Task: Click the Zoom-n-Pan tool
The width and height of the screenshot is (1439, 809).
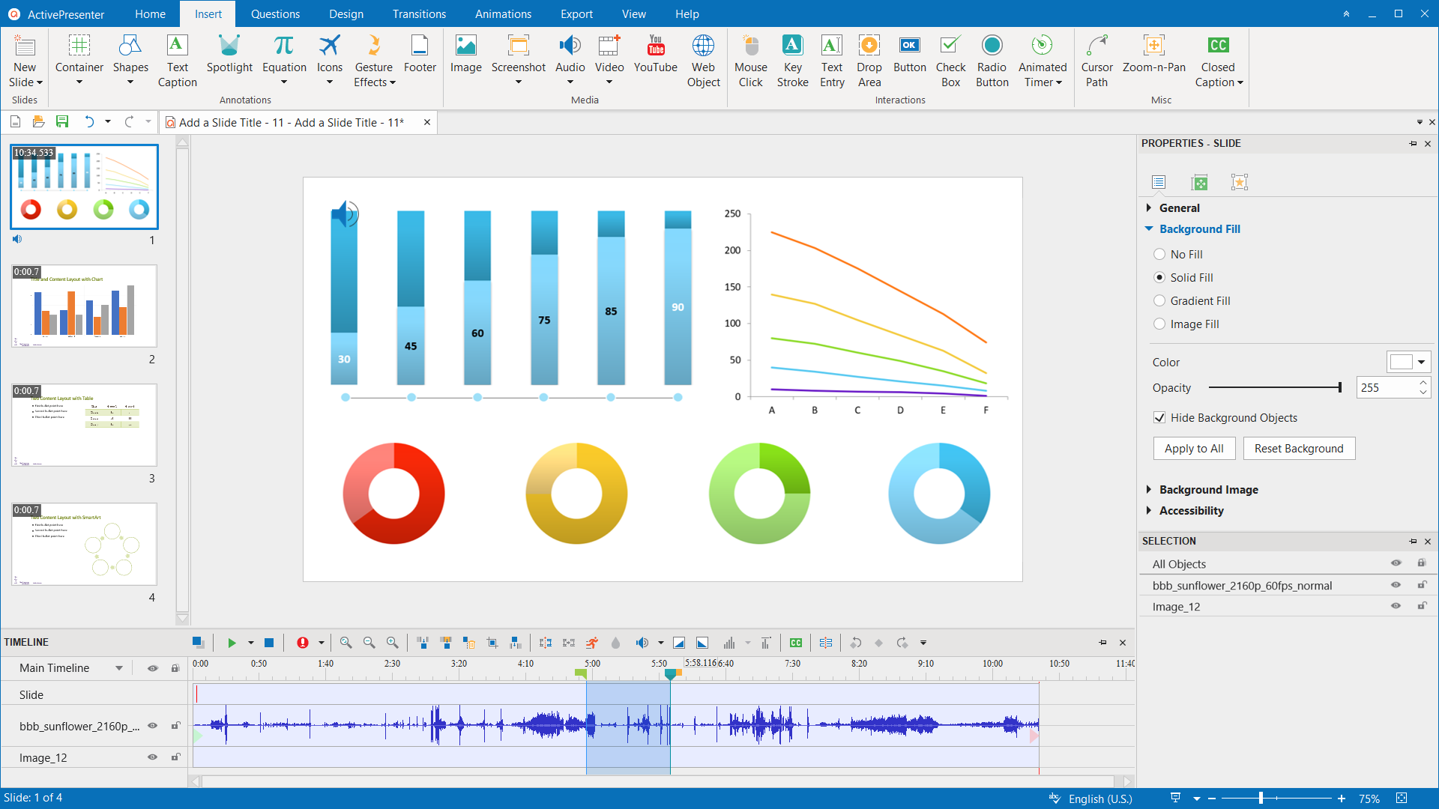Action: point(1153,55)
